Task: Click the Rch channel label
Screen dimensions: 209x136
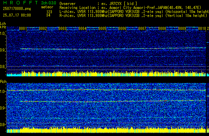Action: click(x=3, y=82)
